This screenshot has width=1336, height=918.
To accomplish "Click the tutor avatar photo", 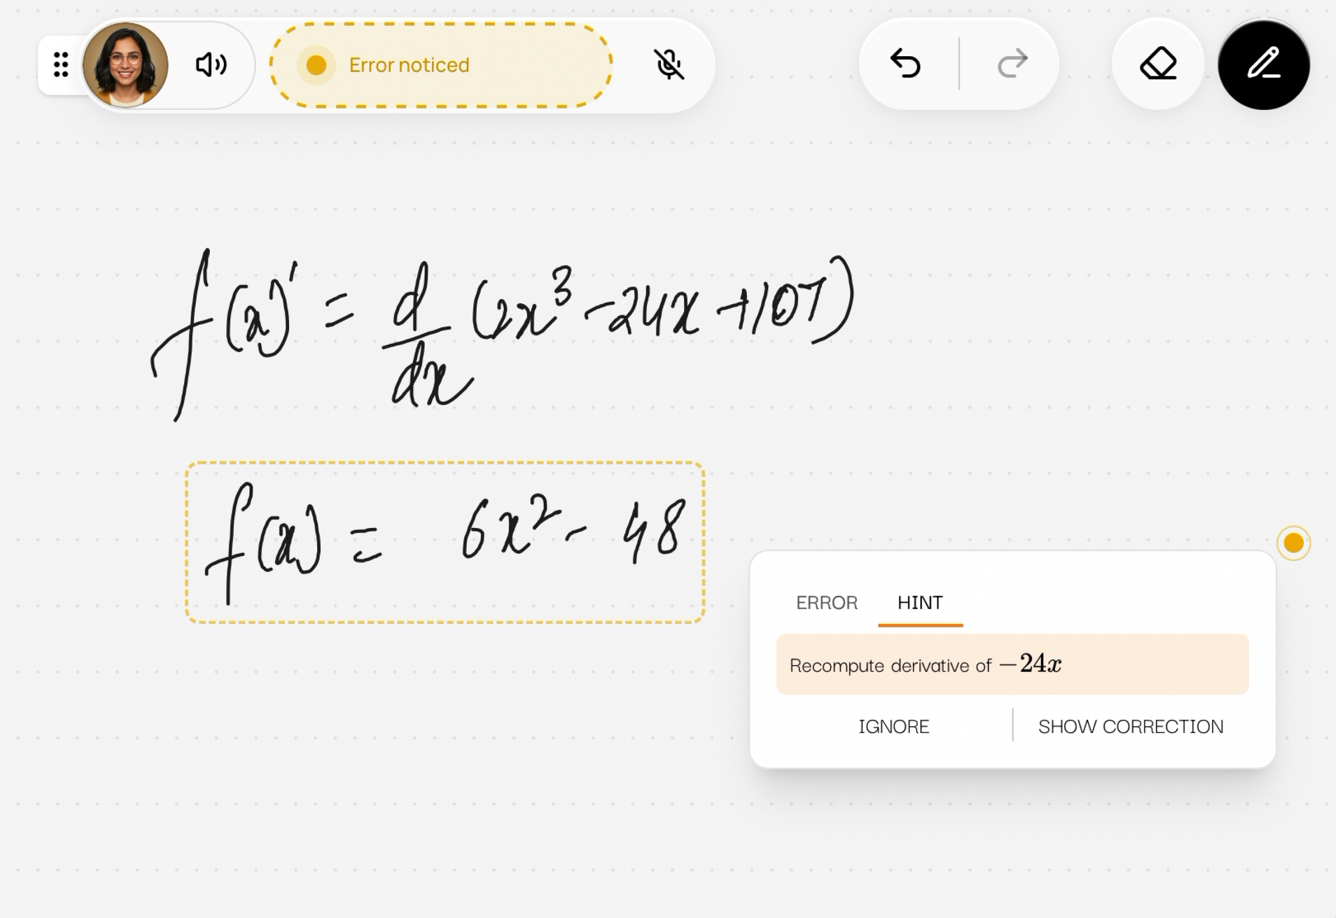I will coord(126,64).
